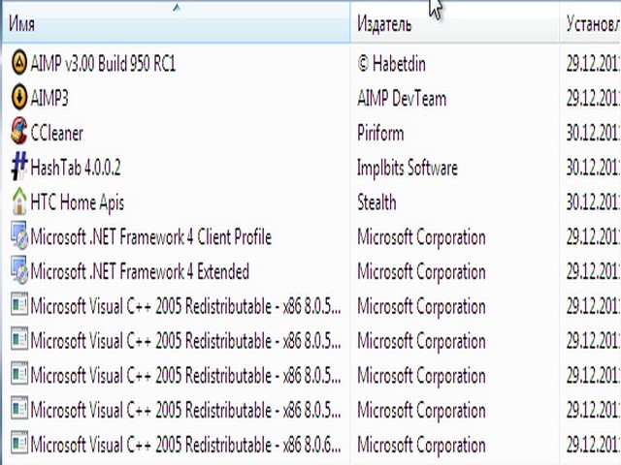The width and height of the screenshot is (621, 465).
Task: Click the © Habetdin publisher cell
Action: [392, 64]
